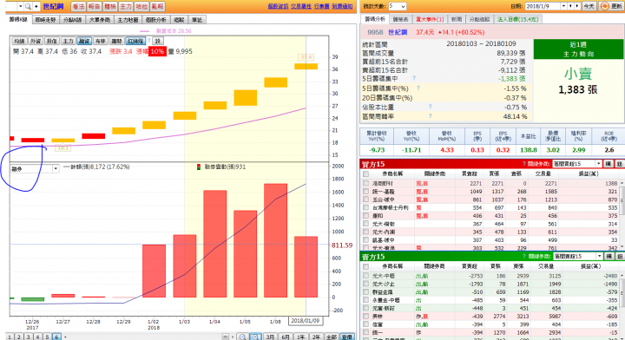Click the 更新 refresh button
The image size is (625, 340).
(x=611, y=6)
